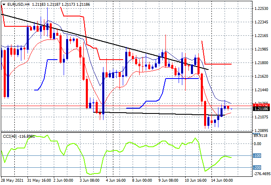Screen dimensions: 271x185
Task: Click the 8 Jun 00:00 time label
Action: (x=142, y=180)
